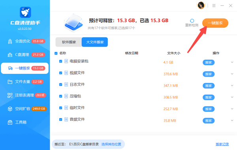Click the 35.8 MB size value
The width and height of the screenshot is (237, 150).
point(170,120)
